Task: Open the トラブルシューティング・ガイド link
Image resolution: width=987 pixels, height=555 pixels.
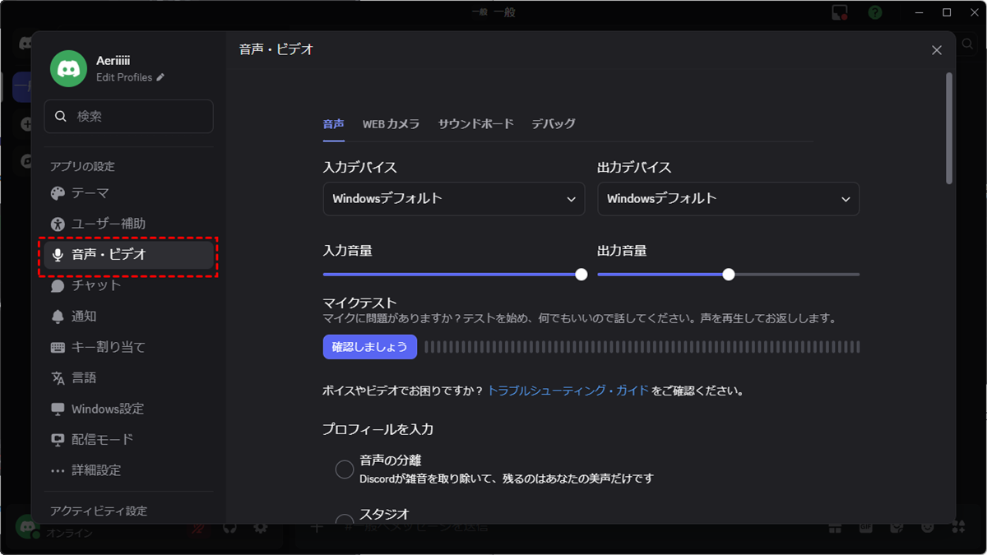Action: (568, 391)
